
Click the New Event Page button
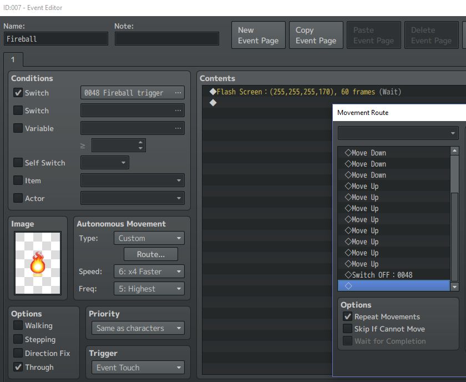(259, 35)
